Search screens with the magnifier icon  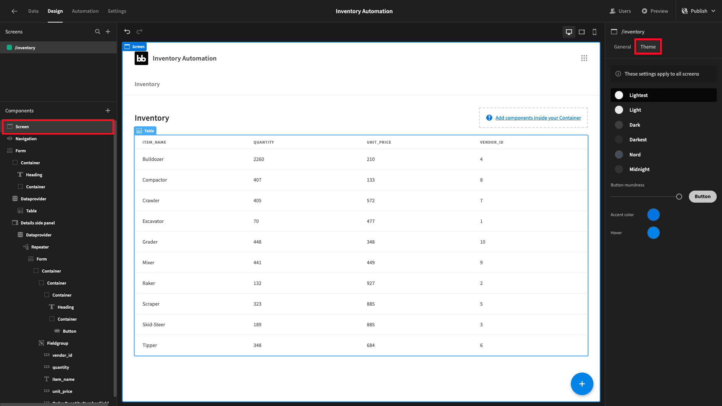tap(98, 32)
